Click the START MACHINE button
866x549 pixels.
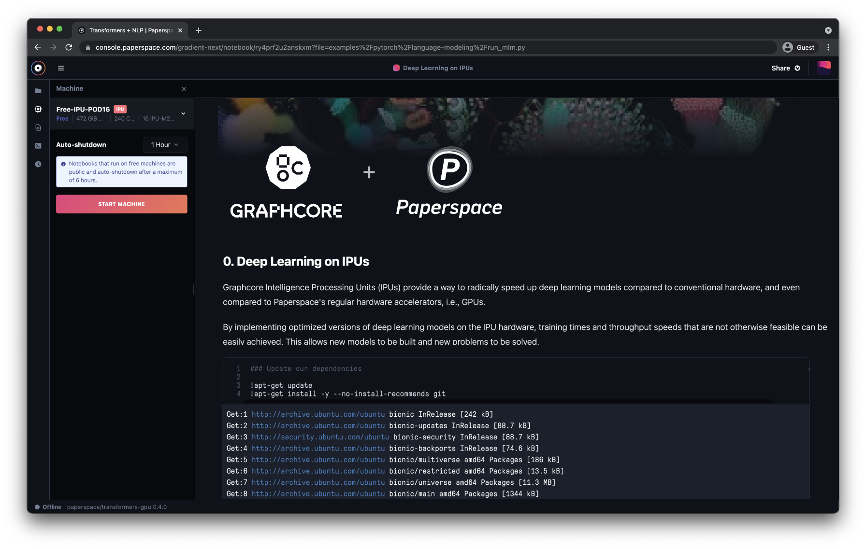click(121, 204)
